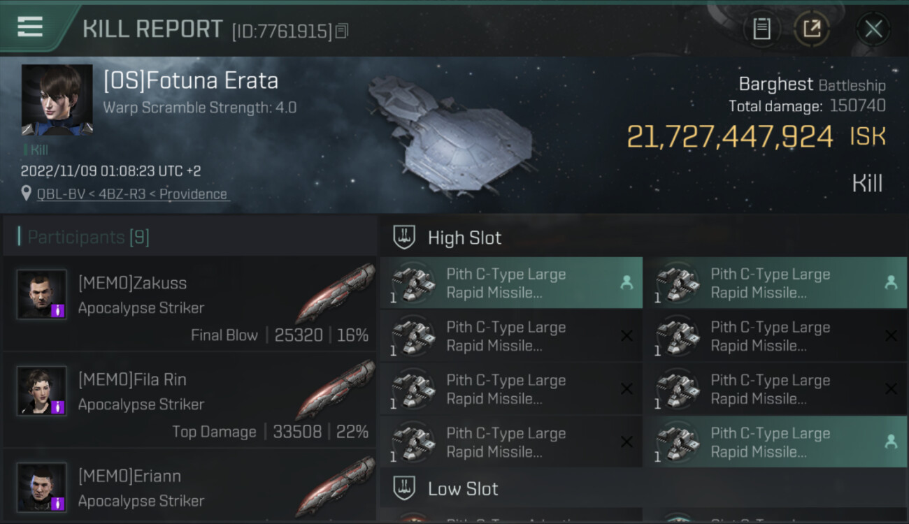
Task: Copy the kill report ID
Action: pyautogui.click(x=342, y=31)
